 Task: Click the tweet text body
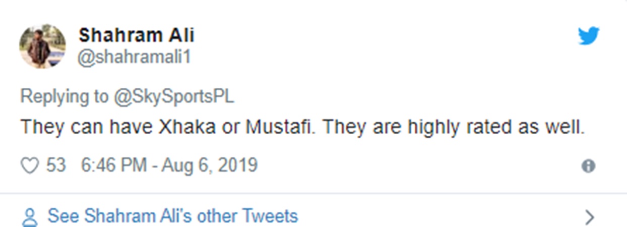click(302, 127)
